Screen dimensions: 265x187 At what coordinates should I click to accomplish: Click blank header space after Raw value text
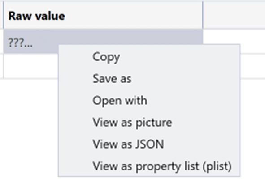[x=134, y=16]
